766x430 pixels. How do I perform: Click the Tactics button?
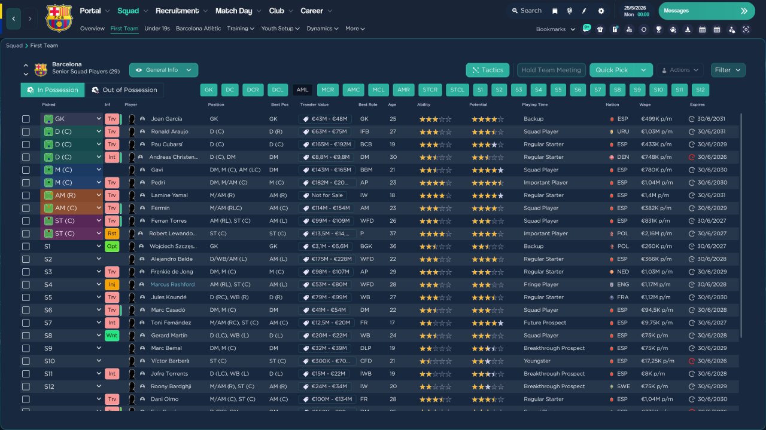click(487, 70)
